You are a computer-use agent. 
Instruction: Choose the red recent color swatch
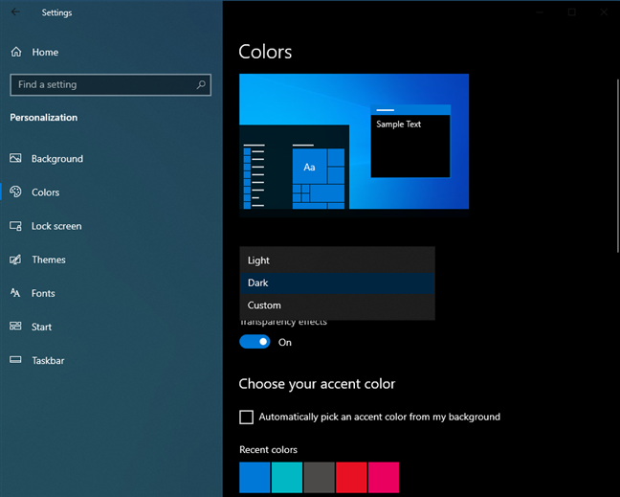[351, 477]
